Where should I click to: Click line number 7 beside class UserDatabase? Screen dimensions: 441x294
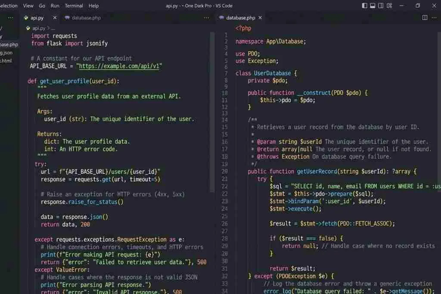226,73
